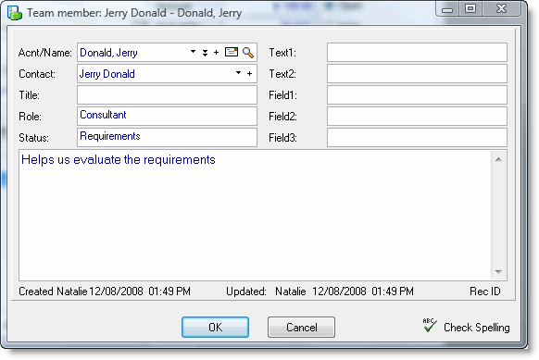Screen dimensions: 539x360
Task: Click the OK button
Action: [215, 327]
